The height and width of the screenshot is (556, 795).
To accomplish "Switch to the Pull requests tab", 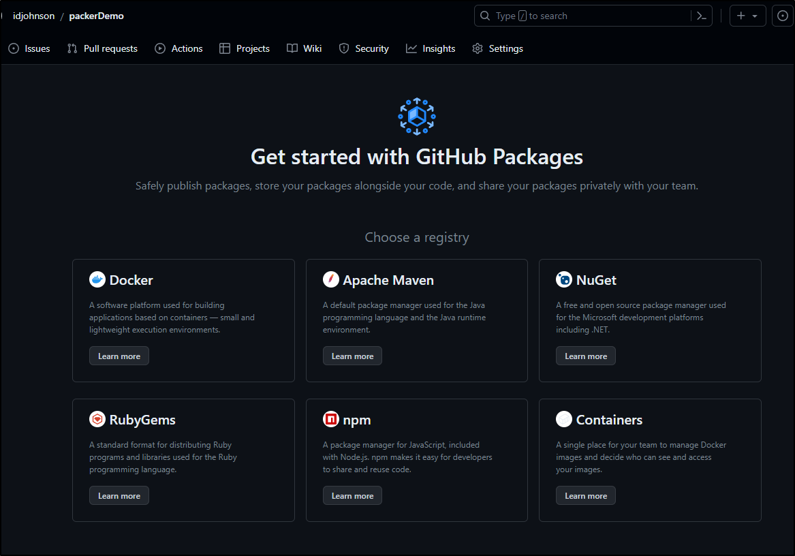I will point(102,48).
